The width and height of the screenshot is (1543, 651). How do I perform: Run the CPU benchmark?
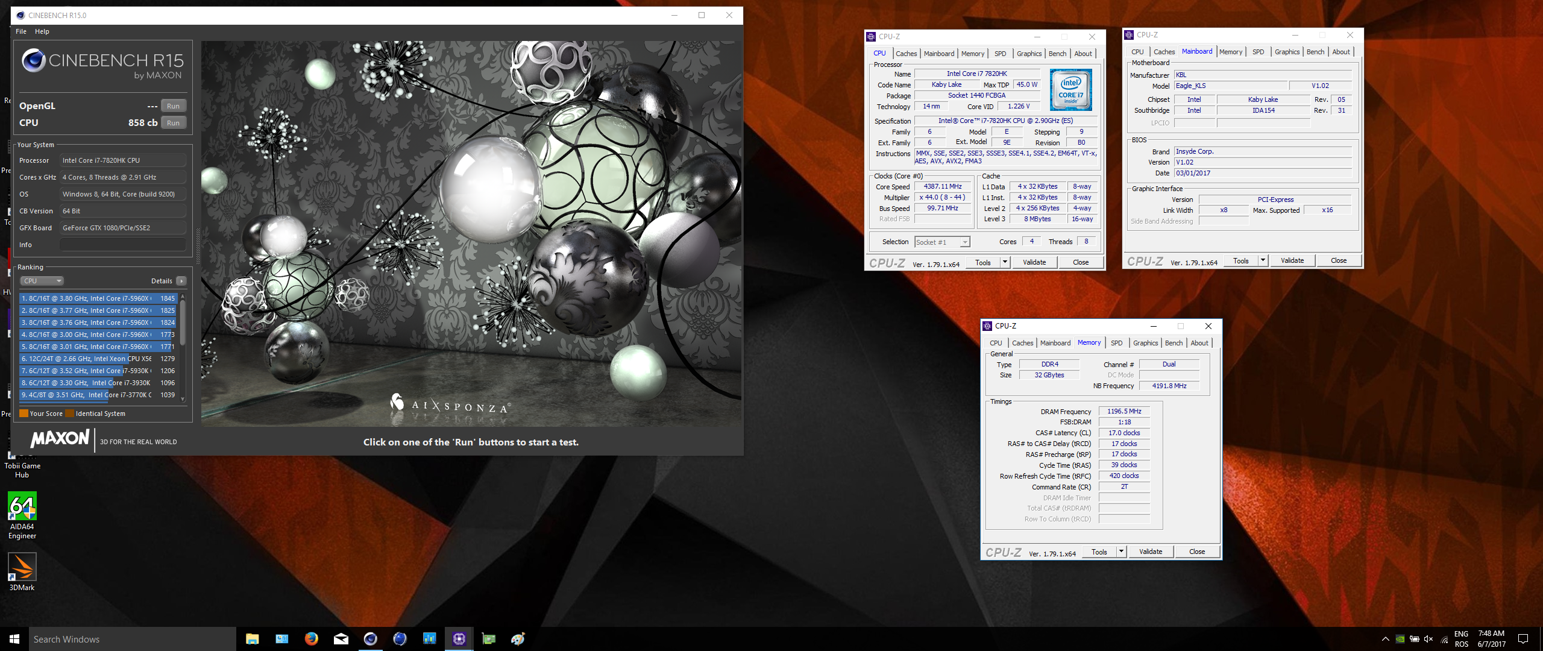[x=174, y=123]
